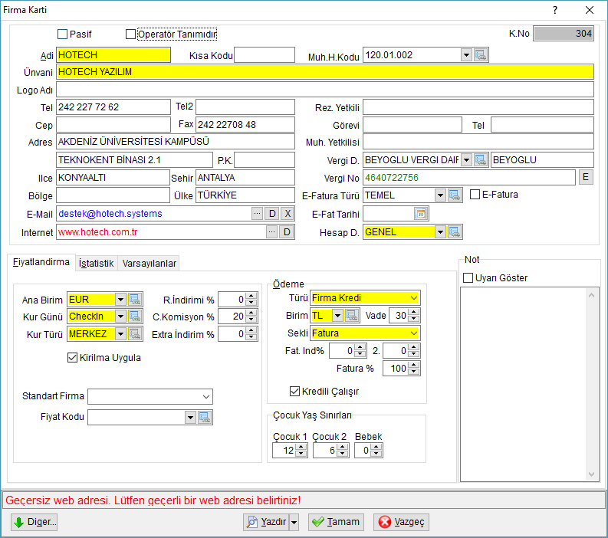Open Sekli Fatura dropdown
Image resolution: width=608 pixels, height=538 pixels.
(x=414, y=333)
